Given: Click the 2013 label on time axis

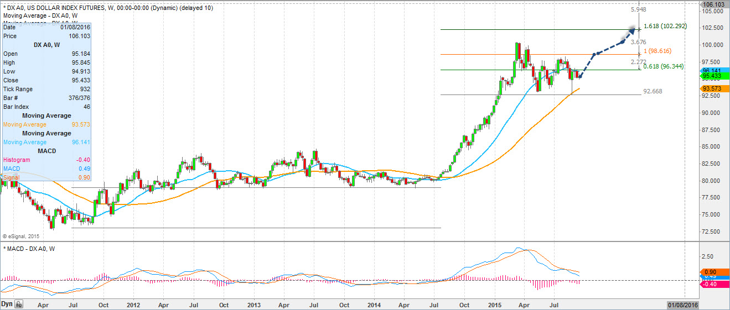Looking at the screenshot, I should tap(253, 304).
